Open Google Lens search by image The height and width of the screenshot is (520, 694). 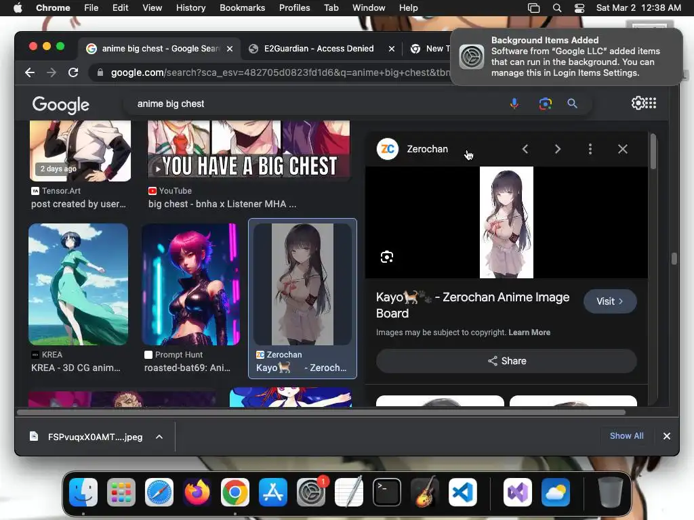click(546, 104)
